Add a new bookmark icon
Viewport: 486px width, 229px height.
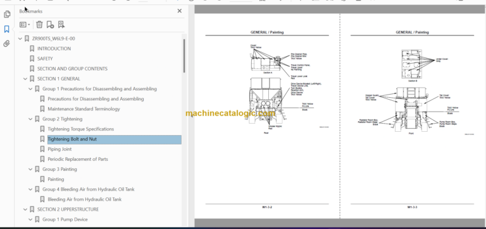coord(50,25)
